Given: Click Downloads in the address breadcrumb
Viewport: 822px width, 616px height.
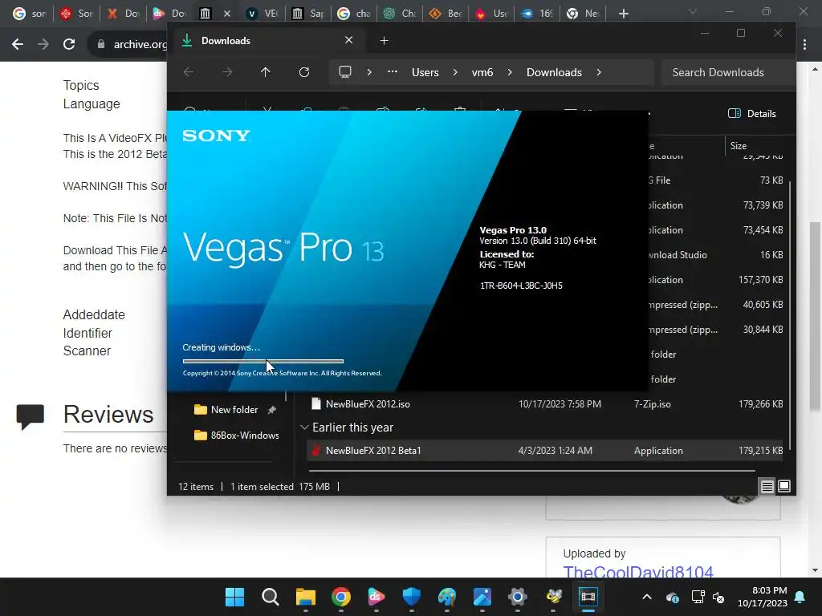Looking at the screenshot, I should point(554,72).
